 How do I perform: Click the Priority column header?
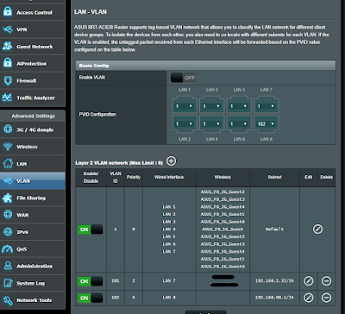(x=134, y=177)
